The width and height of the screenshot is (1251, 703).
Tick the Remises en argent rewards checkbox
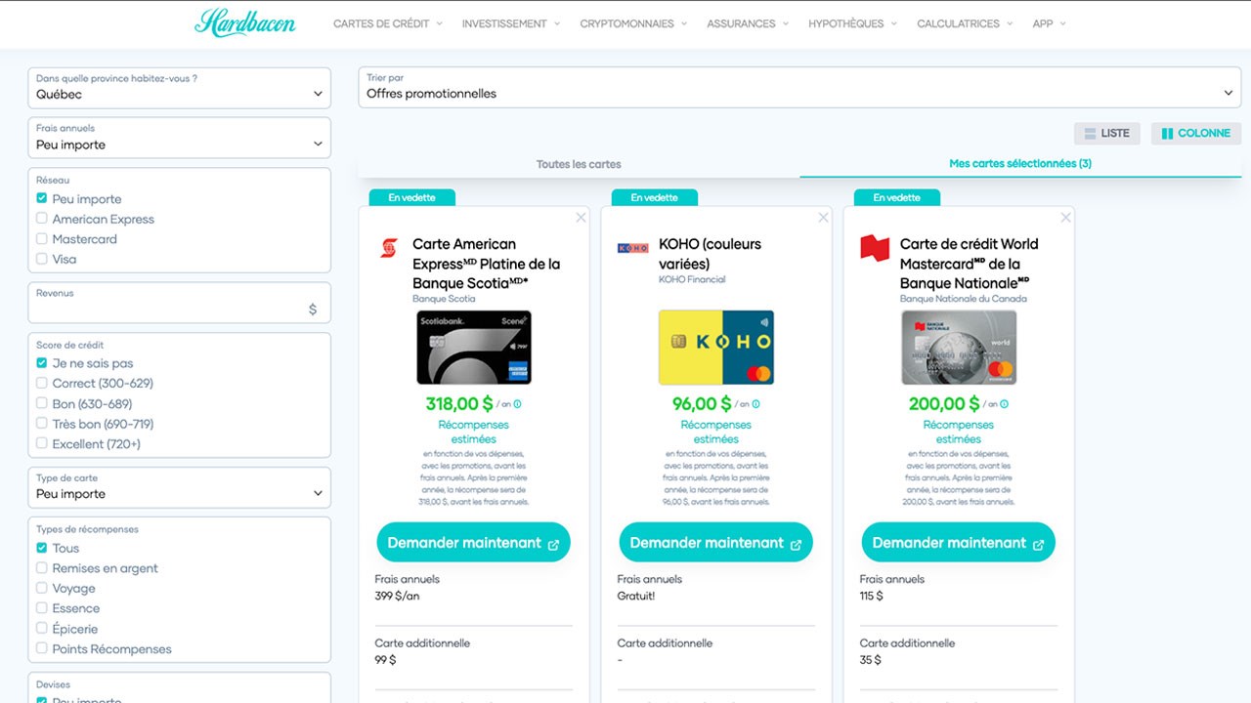(x=42, y=568)
